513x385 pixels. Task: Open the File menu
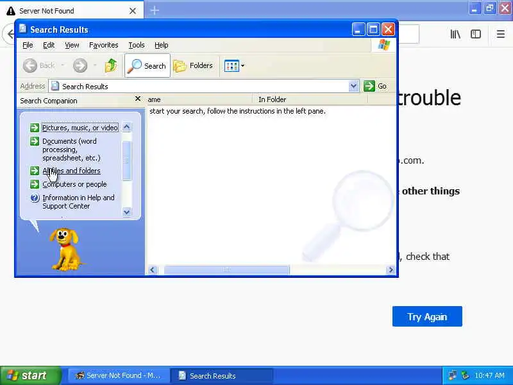28,45
